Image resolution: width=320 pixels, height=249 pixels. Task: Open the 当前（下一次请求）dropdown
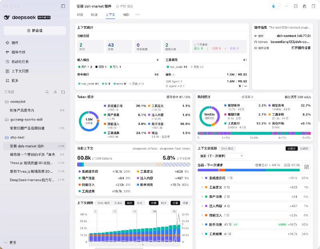click(x=221, y=156)
